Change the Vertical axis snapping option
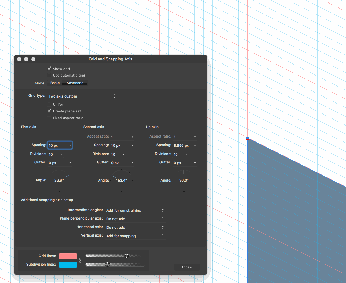 135,235
